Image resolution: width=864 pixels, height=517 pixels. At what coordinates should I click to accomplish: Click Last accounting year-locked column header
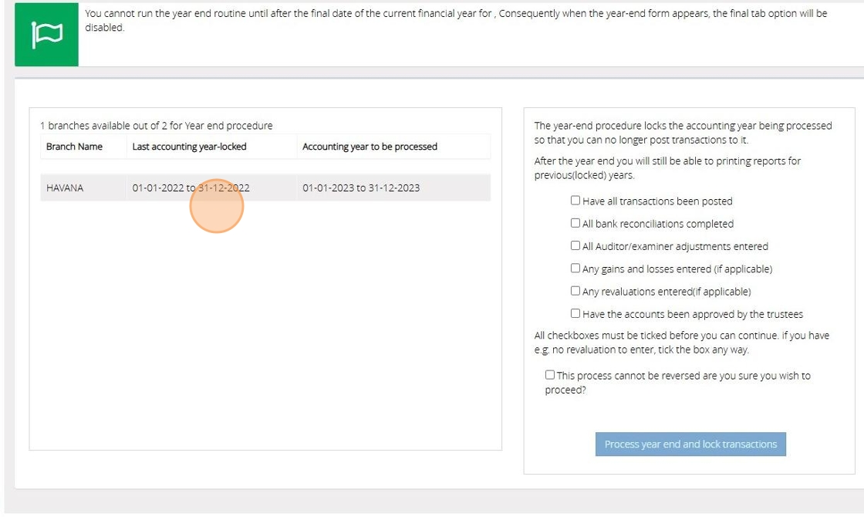tap(189, 147)
